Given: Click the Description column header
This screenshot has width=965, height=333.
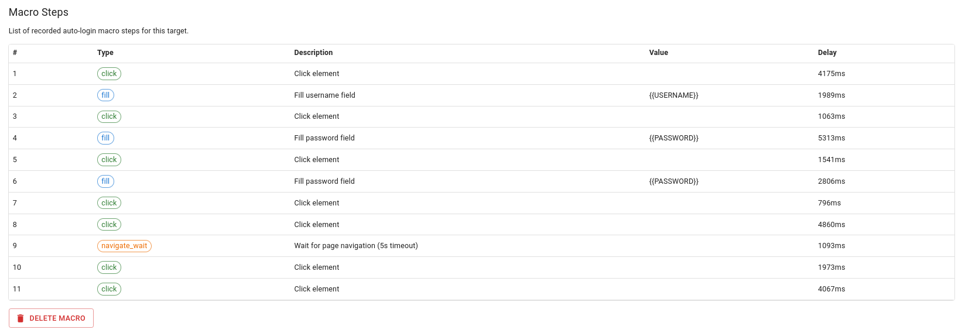Looking at the screenshot, I should point(313,53).
